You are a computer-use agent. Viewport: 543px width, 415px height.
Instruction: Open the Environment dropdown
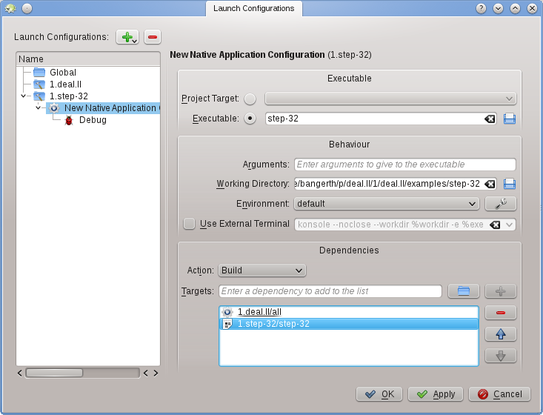(387, 204)
